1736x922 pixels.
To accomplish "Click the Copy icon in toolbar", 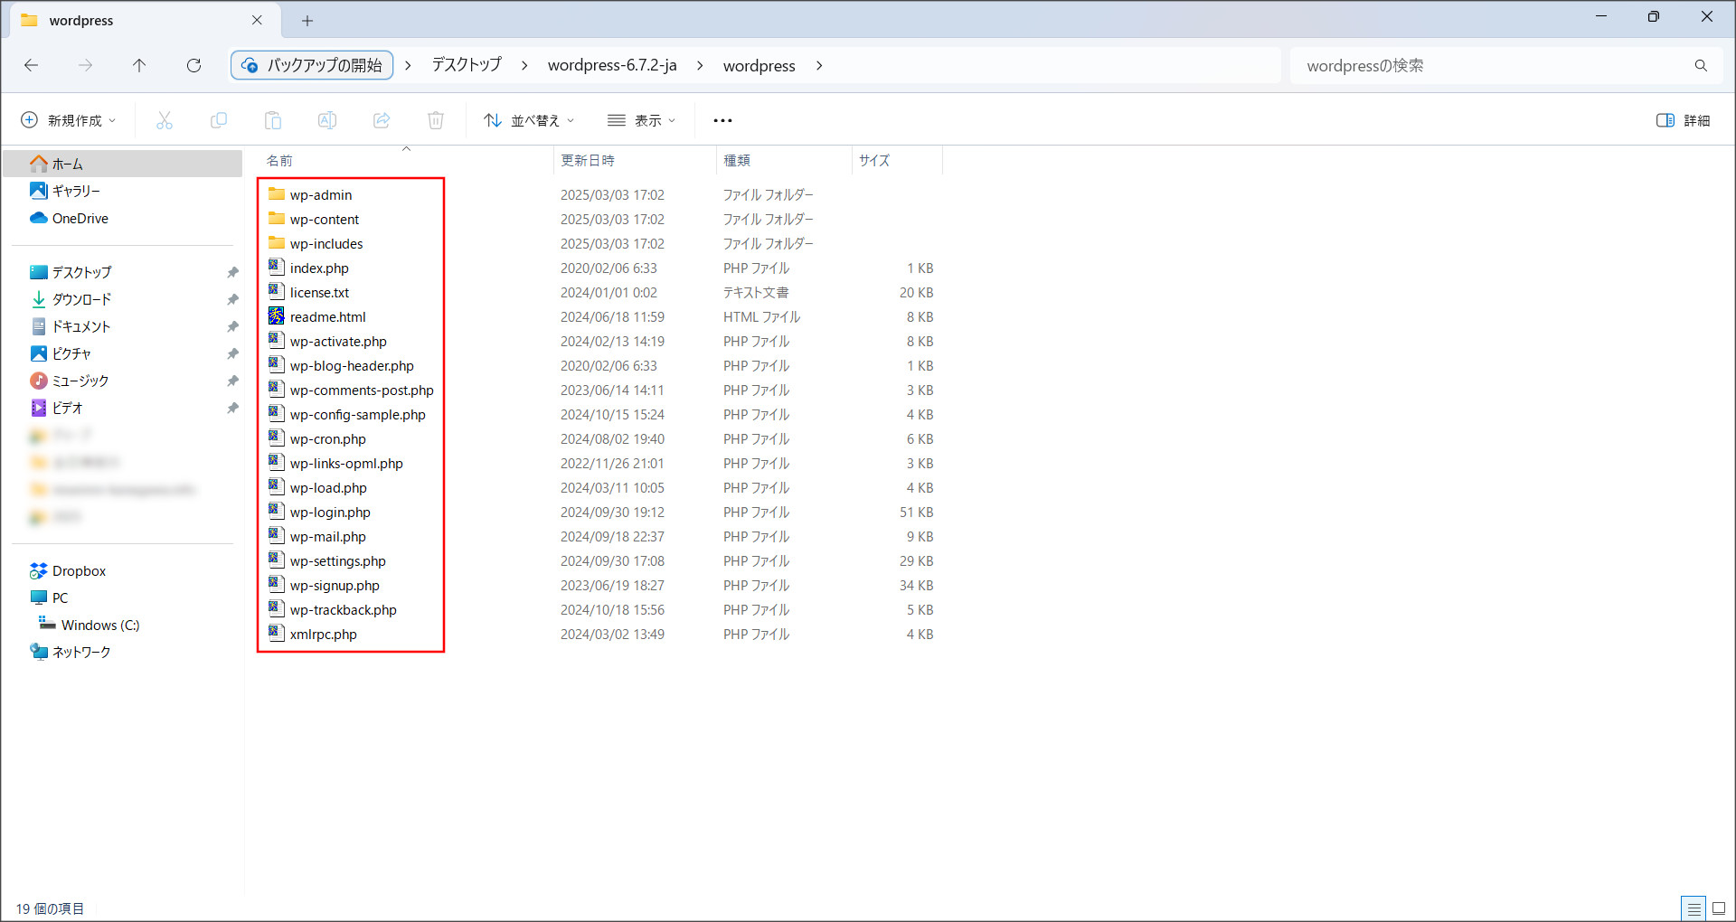I will click(x=219, y=120).
